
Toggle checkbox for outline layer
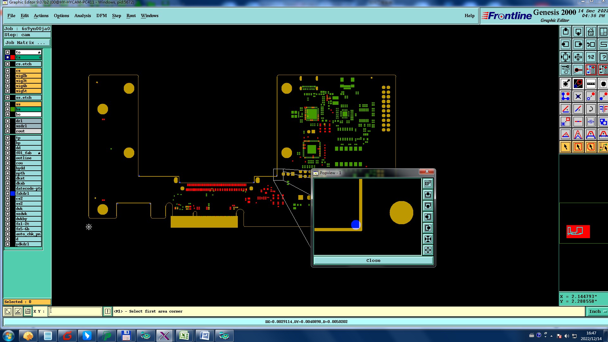[8, 158]
